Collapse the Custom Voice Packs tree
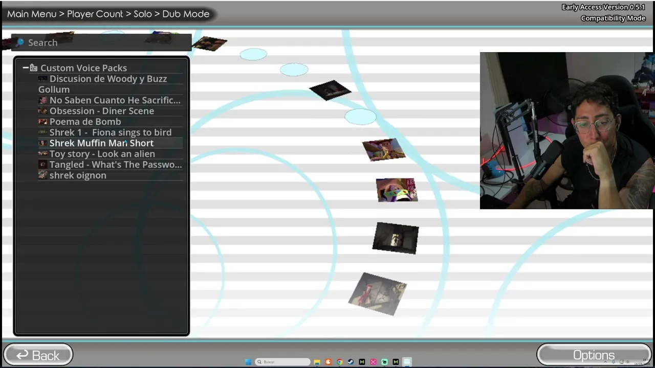 26,67
